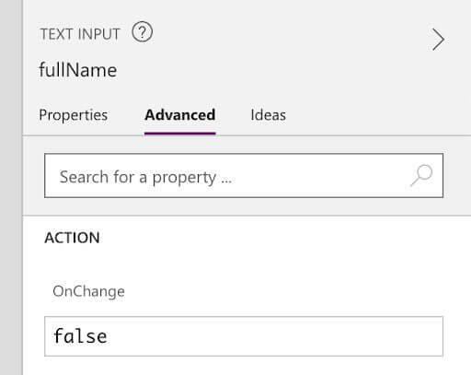Click the question mark circle icon
The height and width of the screenshot is (375, 471).
[x=142, y=32]
